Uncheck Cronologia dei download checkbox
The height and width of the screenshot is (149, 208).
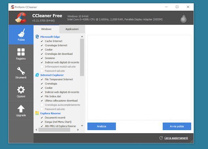(42, 54)
